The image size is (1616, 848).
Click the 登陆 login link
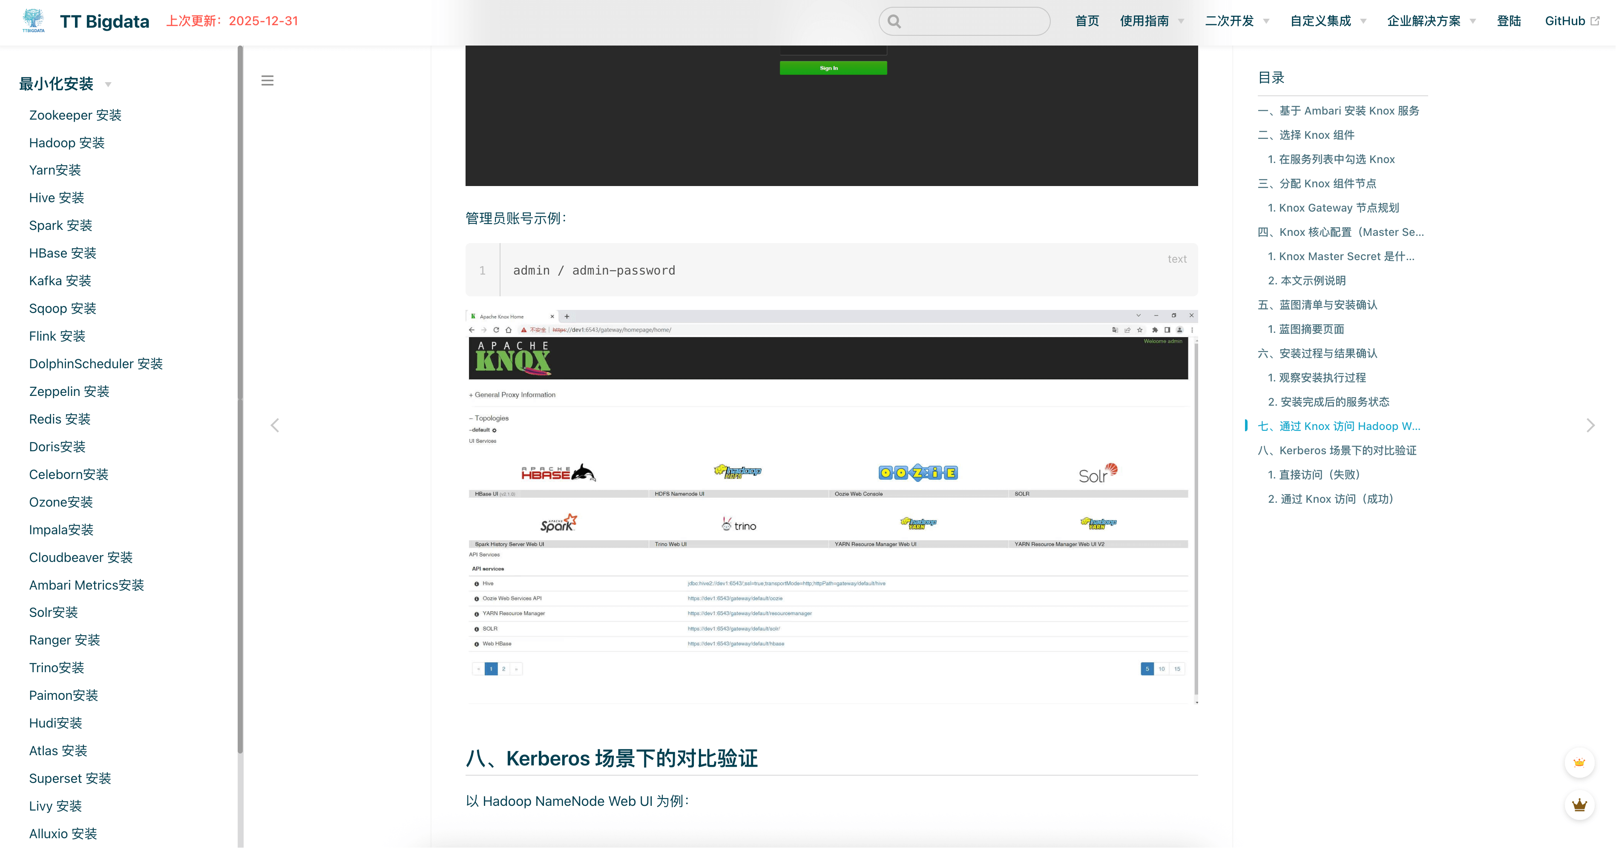(1508, 21)
